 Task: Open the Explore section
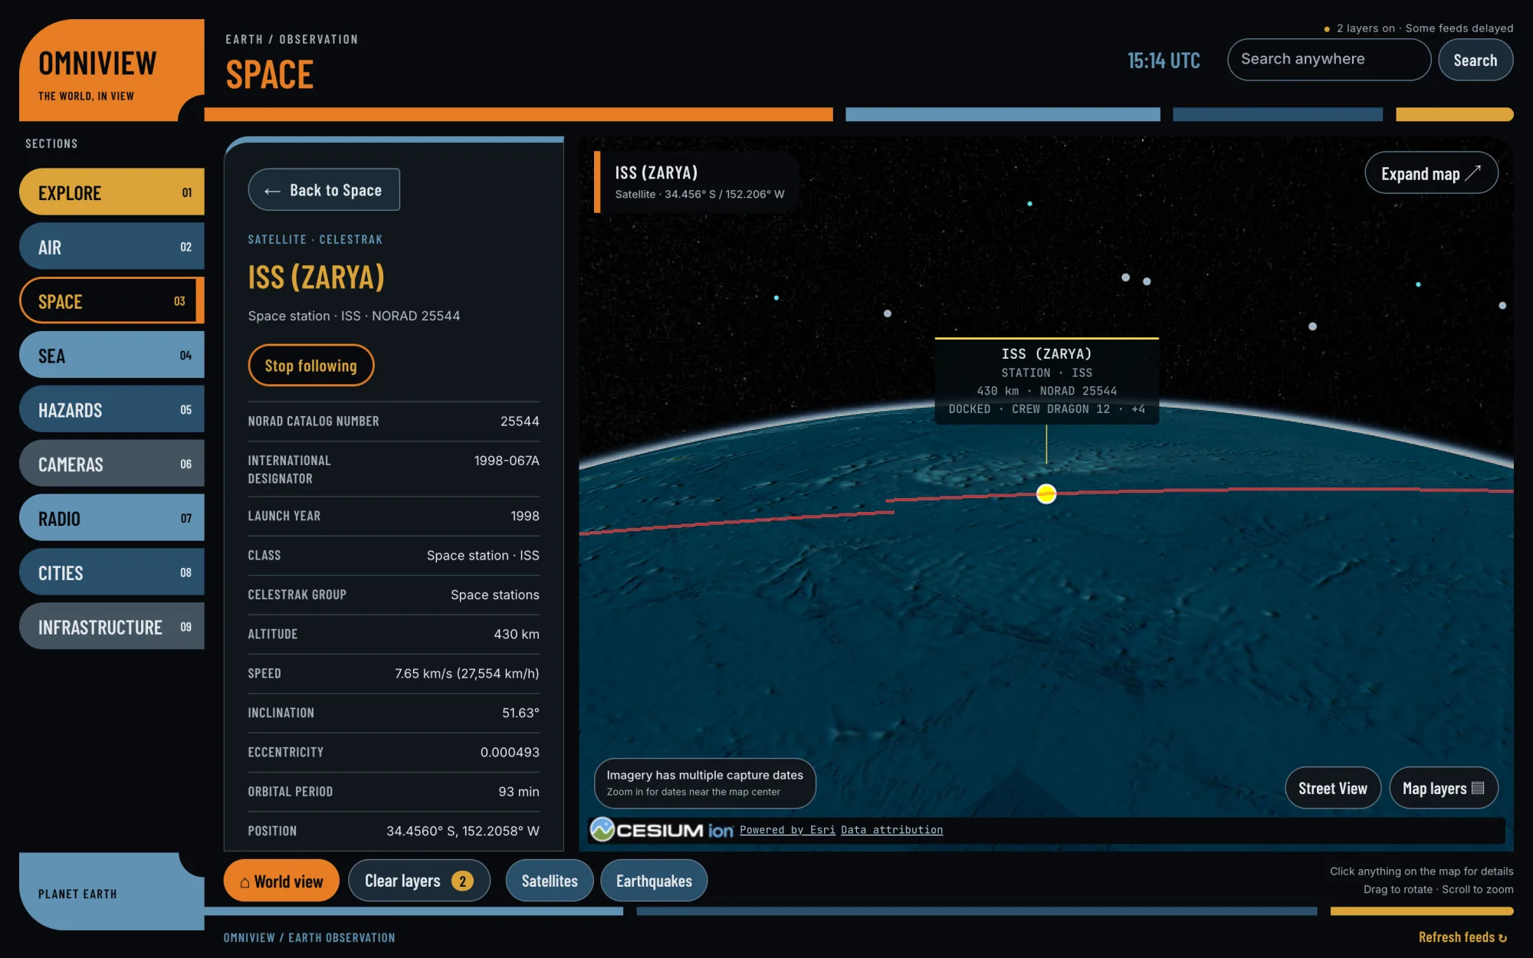coord(112,192)
